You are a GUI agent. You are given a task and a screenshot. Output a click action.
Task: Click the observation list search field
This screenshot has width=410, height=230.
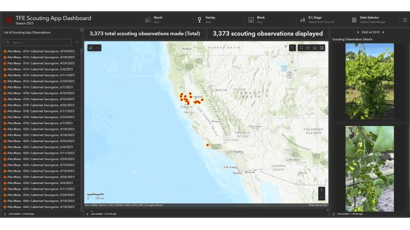pyautogui.click(x=37, y=42)
